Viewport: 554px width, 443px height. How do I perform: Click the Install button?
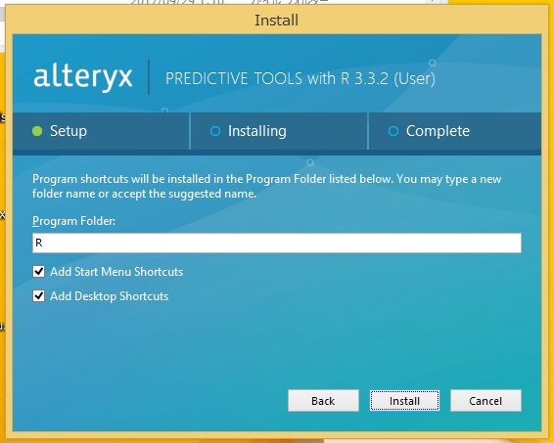coord(404,401)
